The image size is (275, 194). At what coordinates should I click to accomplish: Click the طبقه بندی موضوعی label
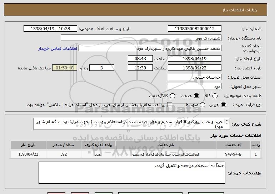tap(242, 96)
